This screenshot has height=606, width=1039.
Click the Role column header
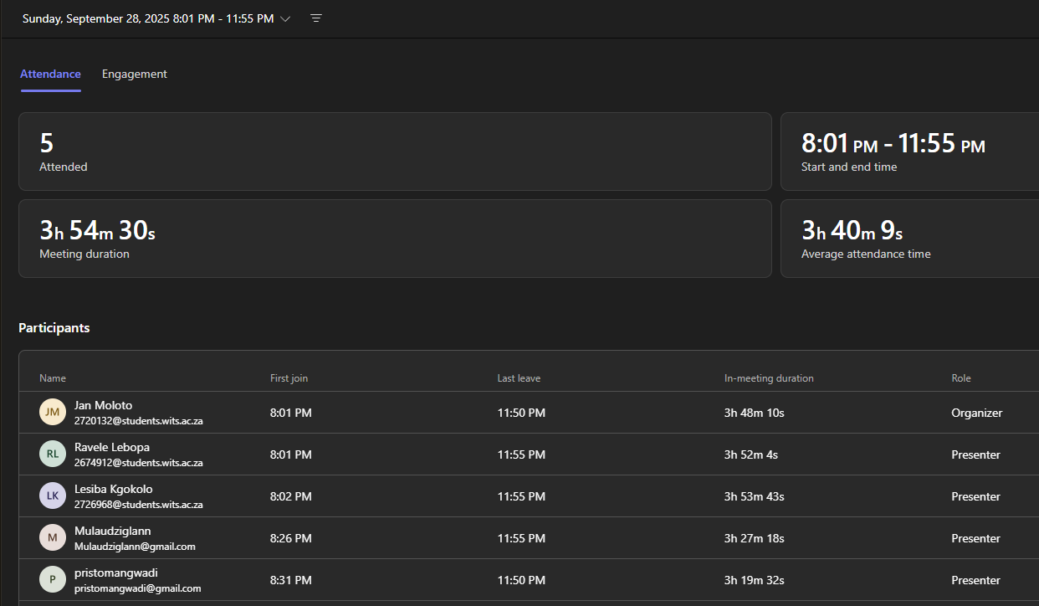(960, 377)
